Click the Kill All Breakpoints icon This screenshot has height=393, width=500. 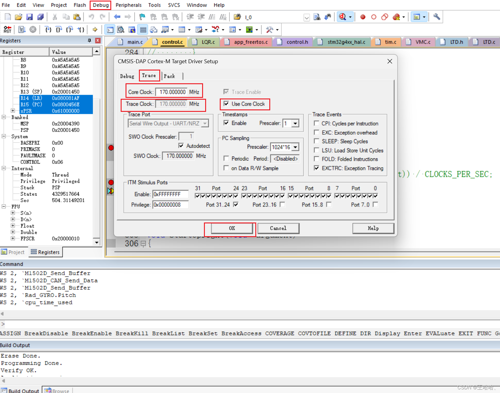click(396, 17)
